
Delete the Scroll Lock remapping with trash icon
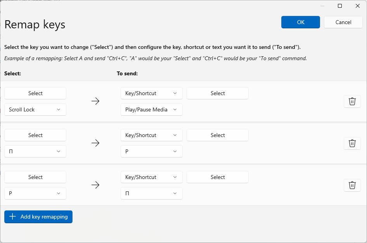[x=352, y=101]
